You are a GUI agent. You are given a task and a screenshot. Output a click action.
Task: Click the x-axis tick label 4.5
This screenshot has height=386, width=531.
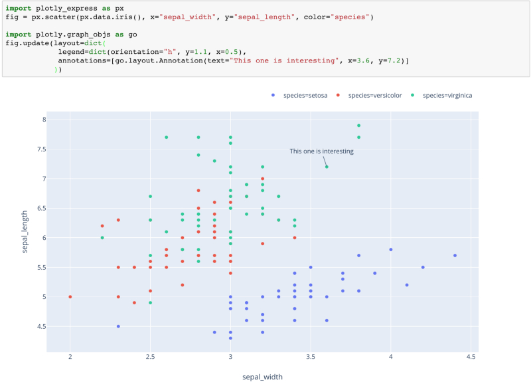tap(471, 357)
